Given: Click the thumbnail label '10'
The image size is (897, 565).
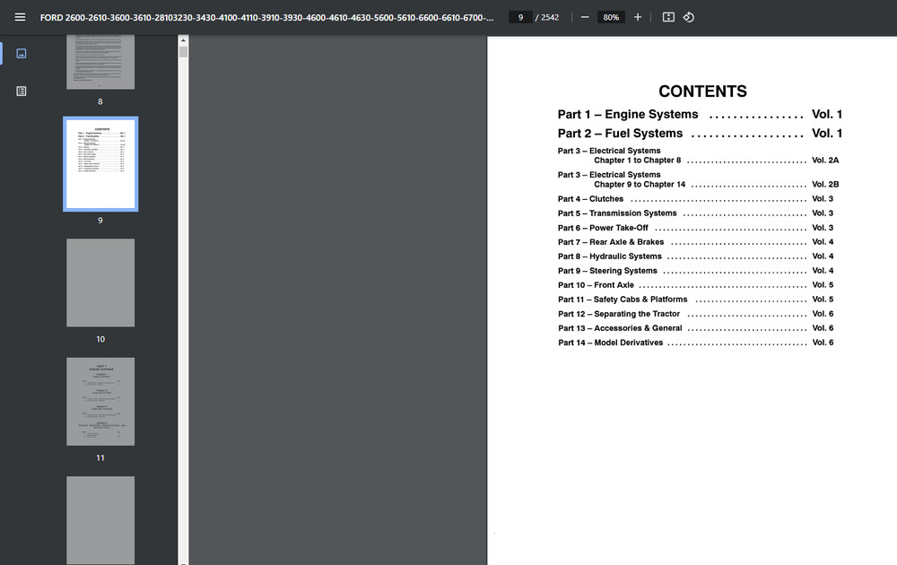Looking at the screenshot, I should (x=100, y=339).
